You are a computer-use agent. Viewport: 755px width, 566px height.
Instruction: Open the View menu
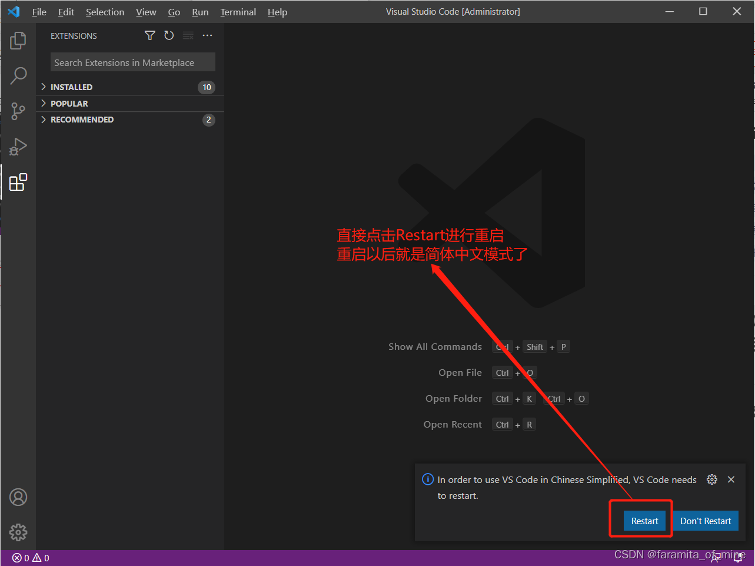point(146,12)
